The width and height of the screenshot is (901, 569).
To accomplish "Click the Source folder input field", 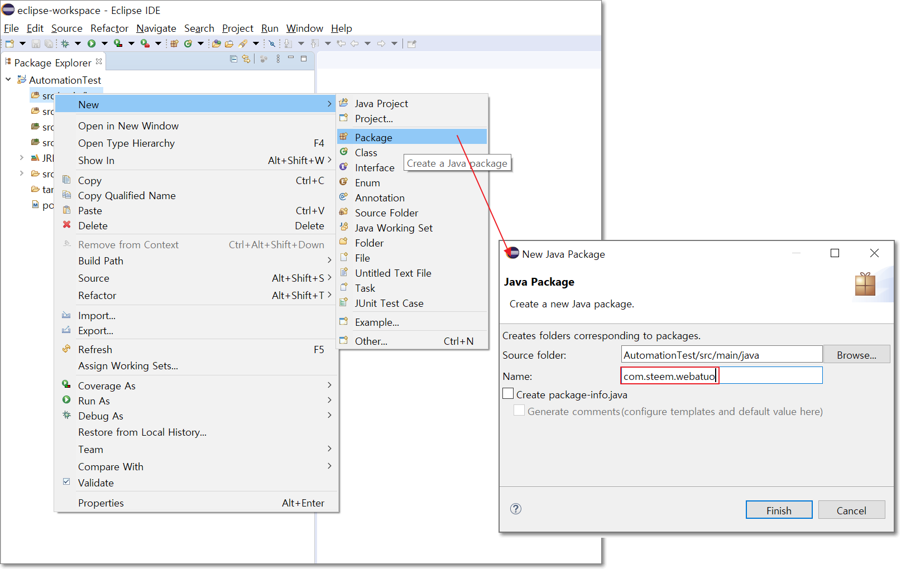I will [x=722, y=355].
